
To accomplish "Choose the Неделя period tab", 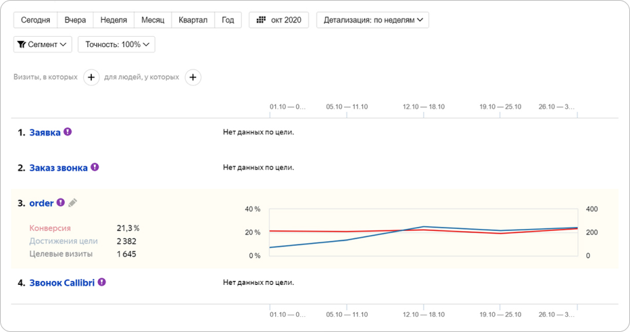I will pos(113,20).
